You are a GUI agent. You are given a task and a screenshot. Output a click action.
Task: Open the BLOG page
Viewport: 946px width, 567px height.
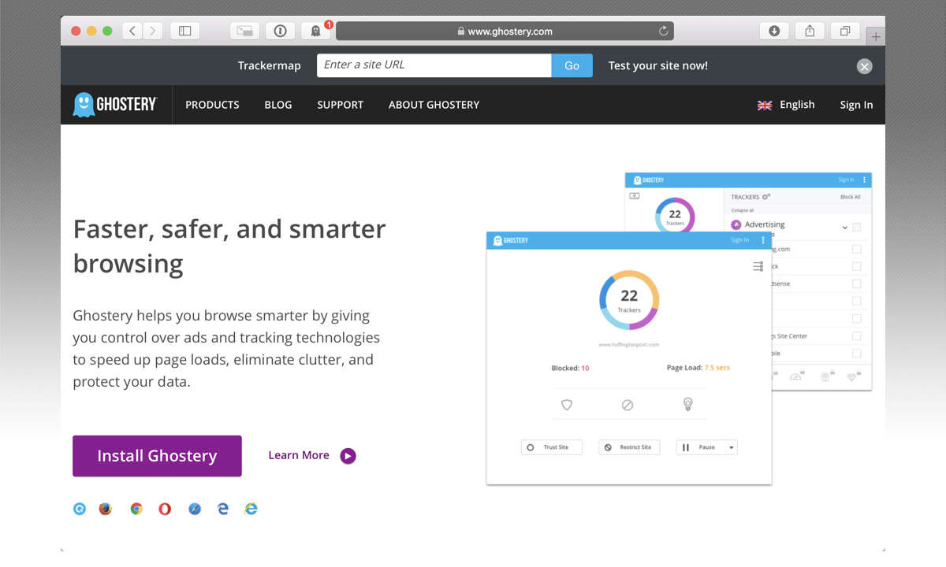tap(278, 105)
